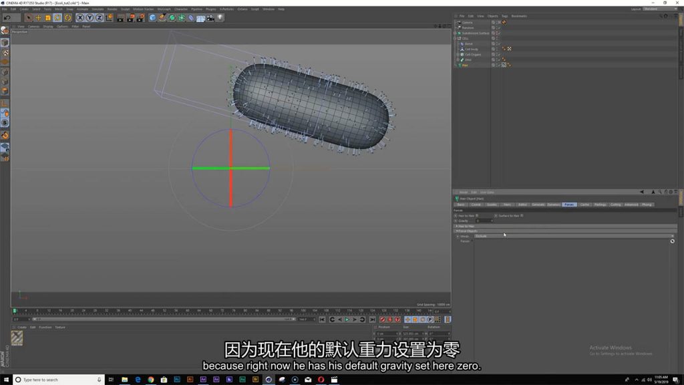This screenshot has height=385, width=684.
Task: Select the Subdivision Surface object
Action: tap(476, 33)
